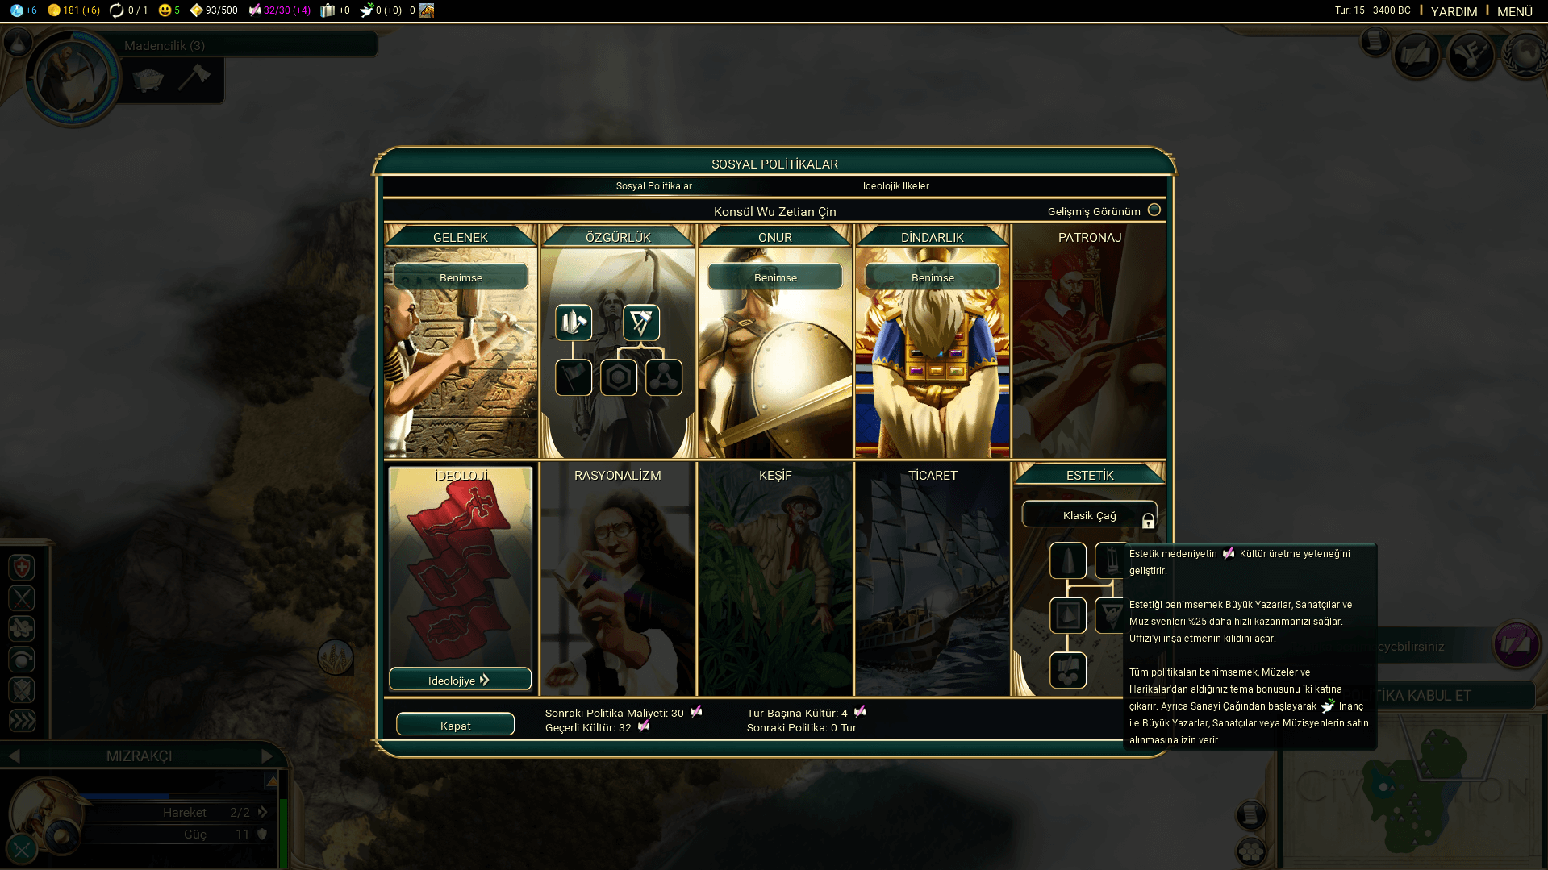Click the KEŞİF policy panel
Image resolution: width=1548 pixels, height=870 pixels.
(x=775, y=579)
